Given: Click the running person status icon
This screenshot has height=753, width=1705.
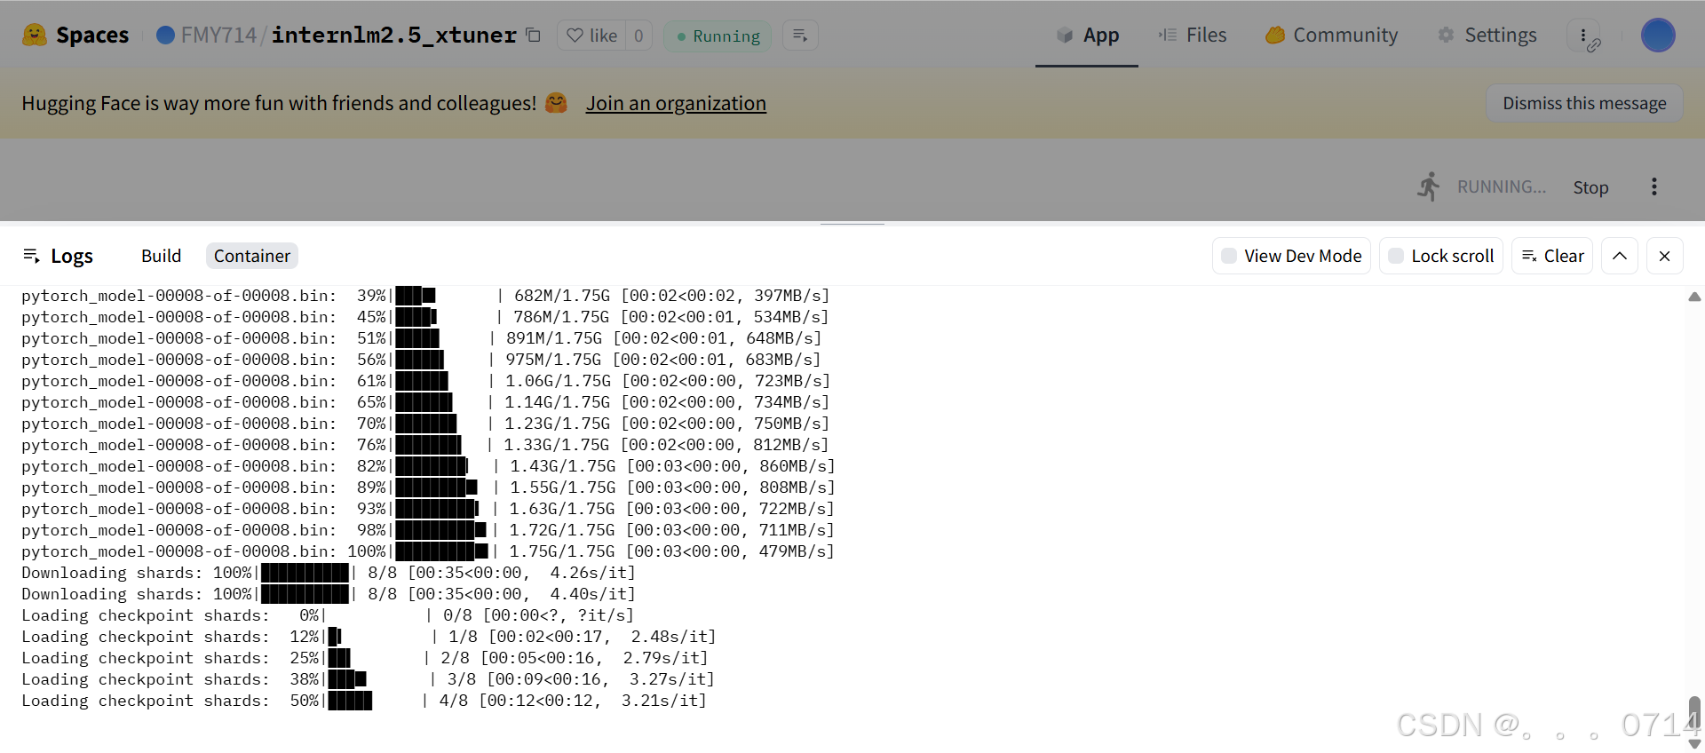Looking at the screenshot, I should [1429, 186].
